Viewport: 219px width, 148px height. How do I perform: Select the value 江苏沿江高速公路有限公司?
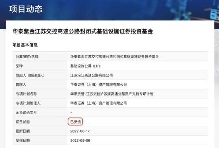point(91,75)
